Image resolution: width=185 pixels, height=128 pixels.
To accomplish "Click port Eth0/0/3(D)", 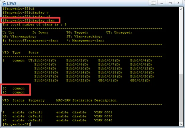I will click(109, 60).
